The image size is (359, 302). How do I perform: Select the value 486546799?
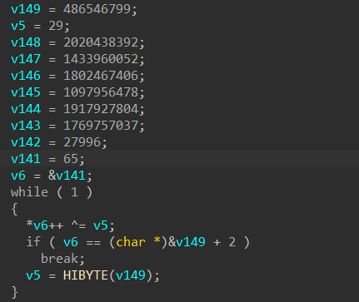(x=97, y=9)
